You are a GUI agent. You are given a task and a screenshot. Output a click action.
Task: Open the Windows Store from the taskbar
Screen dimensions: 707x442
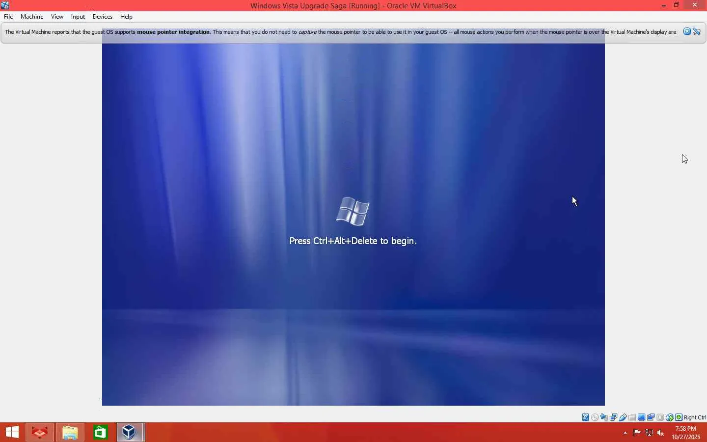pos(101,432)
